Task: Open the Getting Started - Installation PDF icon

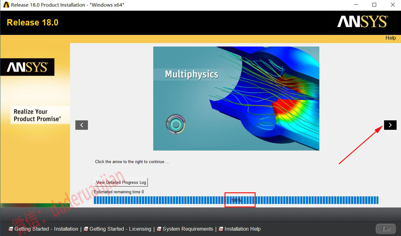Action: (x=11, y=229)
